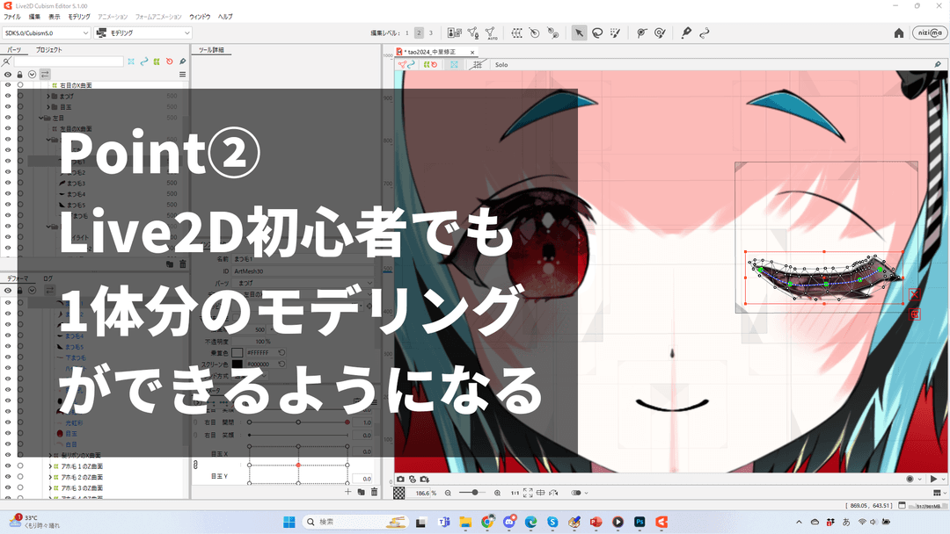Click the magnifier search icon in the parts panel
This screenshot has width=950, height=534.
(7, 61)
